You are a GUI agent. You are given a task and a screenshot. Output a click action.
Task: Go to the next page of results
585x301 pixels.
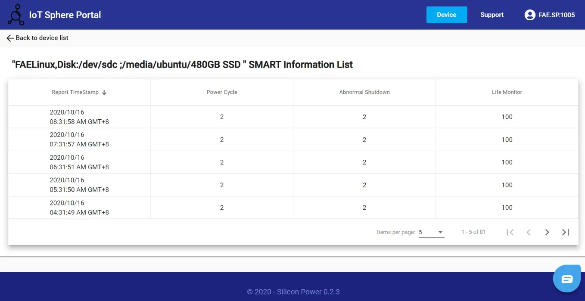tap(547, 233)
